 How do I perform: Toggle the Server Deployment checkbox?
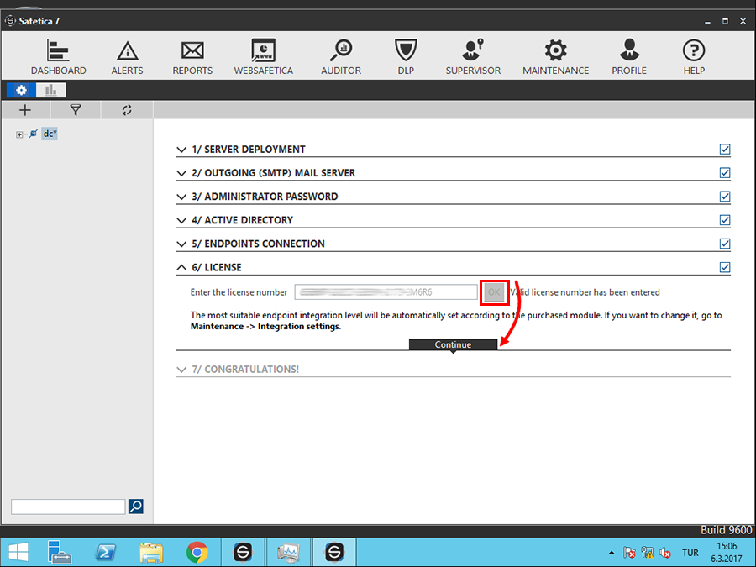pyautogui.click(x=725, y=149)
